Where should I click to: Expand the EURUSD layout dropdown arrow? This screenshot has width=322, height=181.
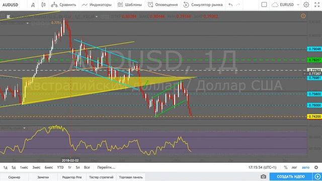298,5
